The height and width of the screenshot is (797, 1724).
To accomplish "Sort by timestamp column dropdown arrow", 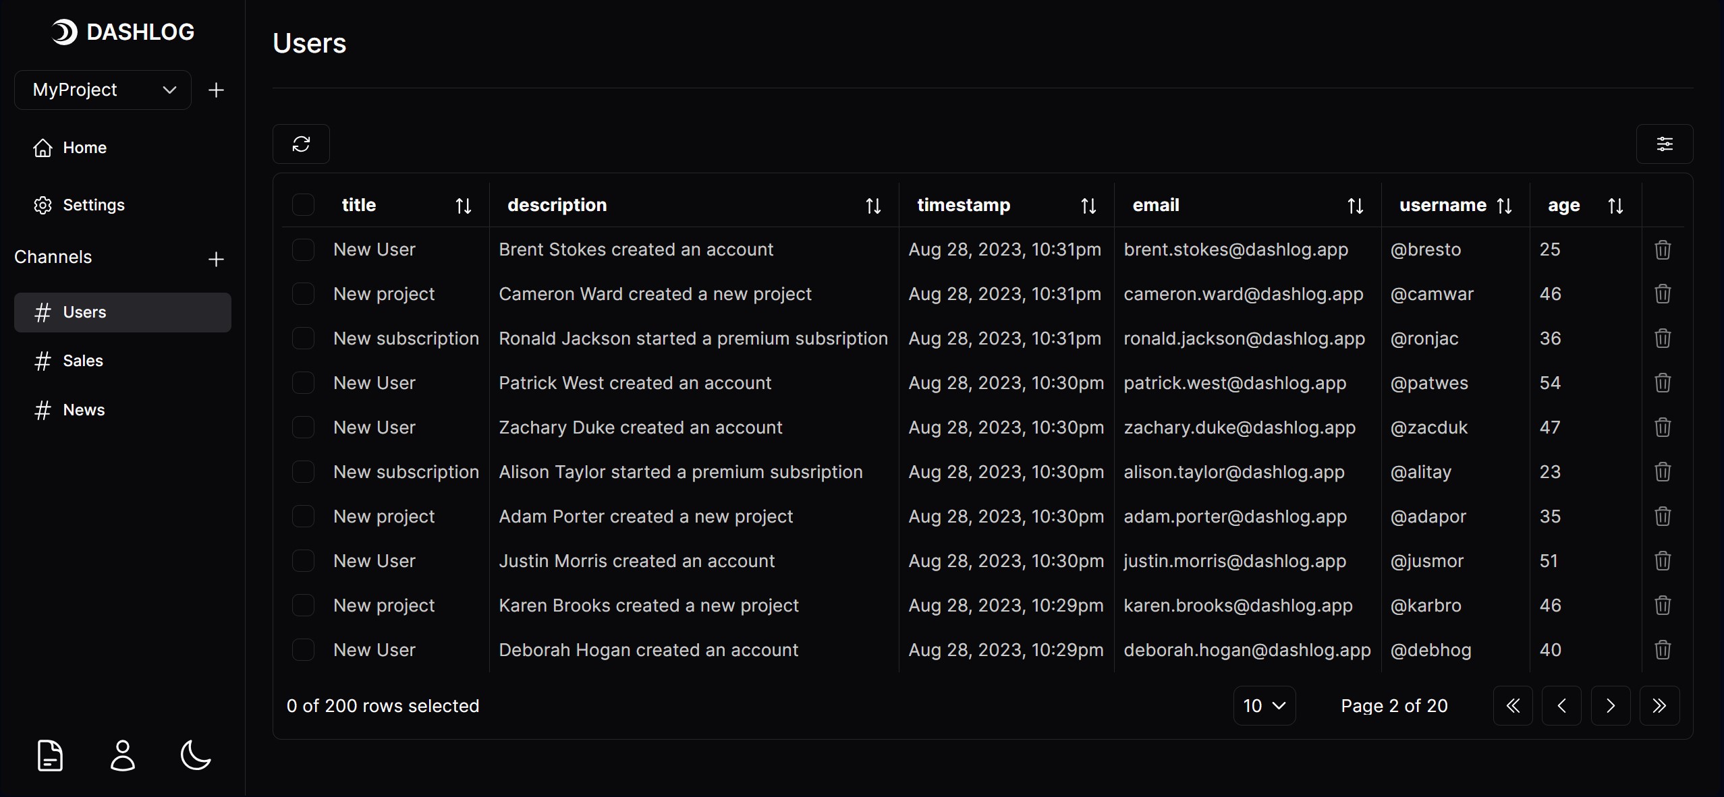I will pyautogui.click(x=1088, y=204).
